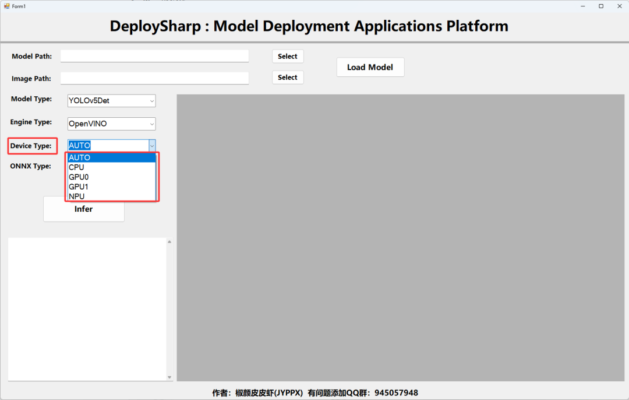
Task: Maximize the Form1 window
Action: [601, 6]
